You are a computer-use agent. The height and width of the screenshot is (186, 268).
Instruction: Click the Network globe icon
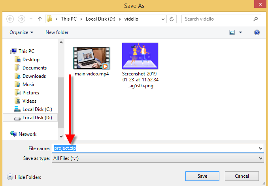tap(13, 134)
